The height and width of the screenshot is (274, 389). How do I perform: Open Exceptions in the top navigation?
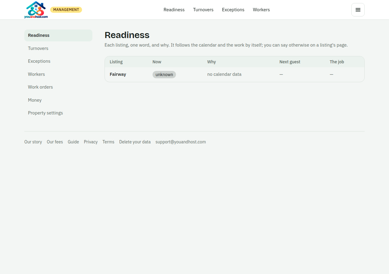233,10
